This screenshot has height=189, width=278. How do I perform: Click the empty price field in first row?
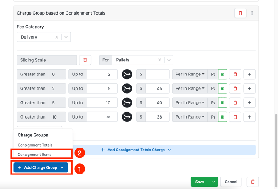pos(157,74)
